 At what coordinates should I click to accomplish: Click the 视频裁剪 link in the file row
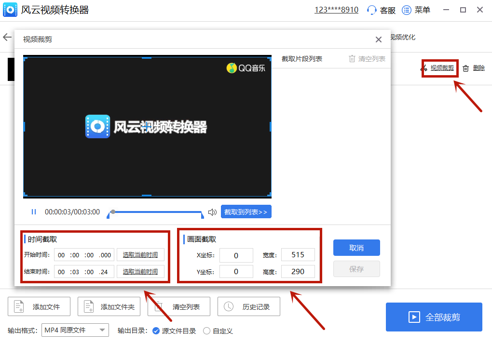(x=442, y=68)
